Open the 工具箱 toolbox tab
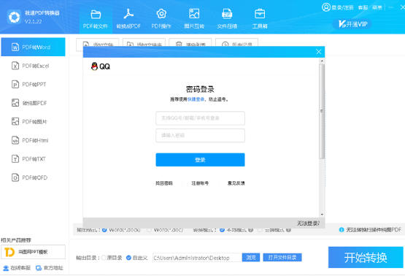This screenshot has height=276, width=405. click(260, 19)
